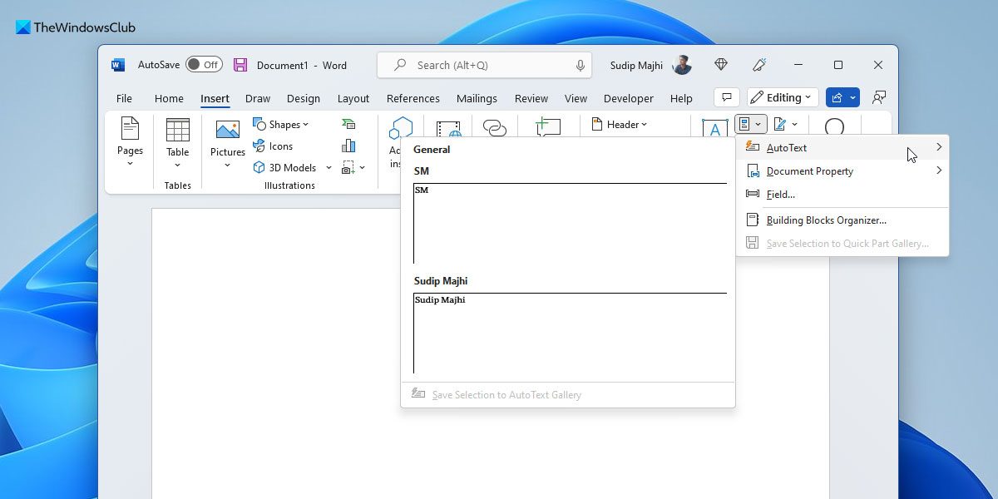This screenshot has width=998, height=499.
Task: Expand the Shapes dropdown
Action: pyautogui.click(x=281, y=125)
